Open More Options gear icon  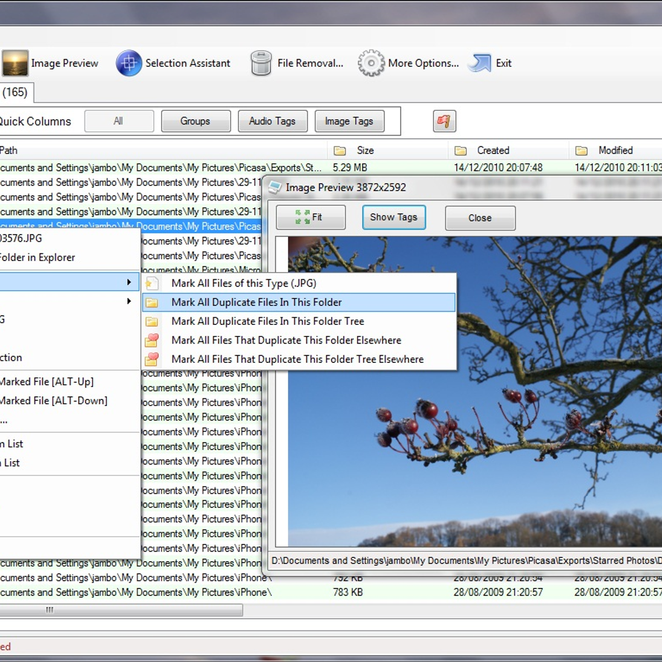click(x=371, y=63)
